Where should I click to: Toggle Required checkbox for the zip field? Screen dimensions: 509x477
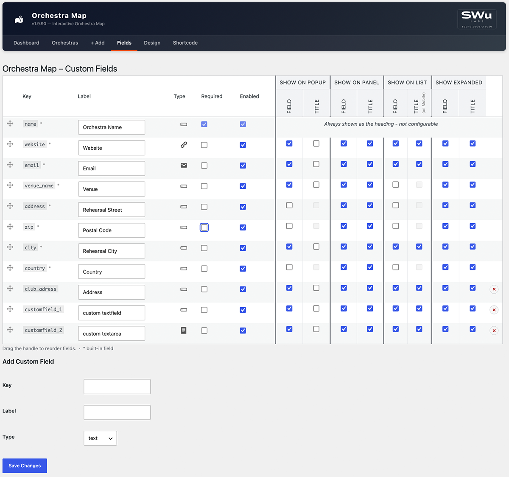point(204,227)
